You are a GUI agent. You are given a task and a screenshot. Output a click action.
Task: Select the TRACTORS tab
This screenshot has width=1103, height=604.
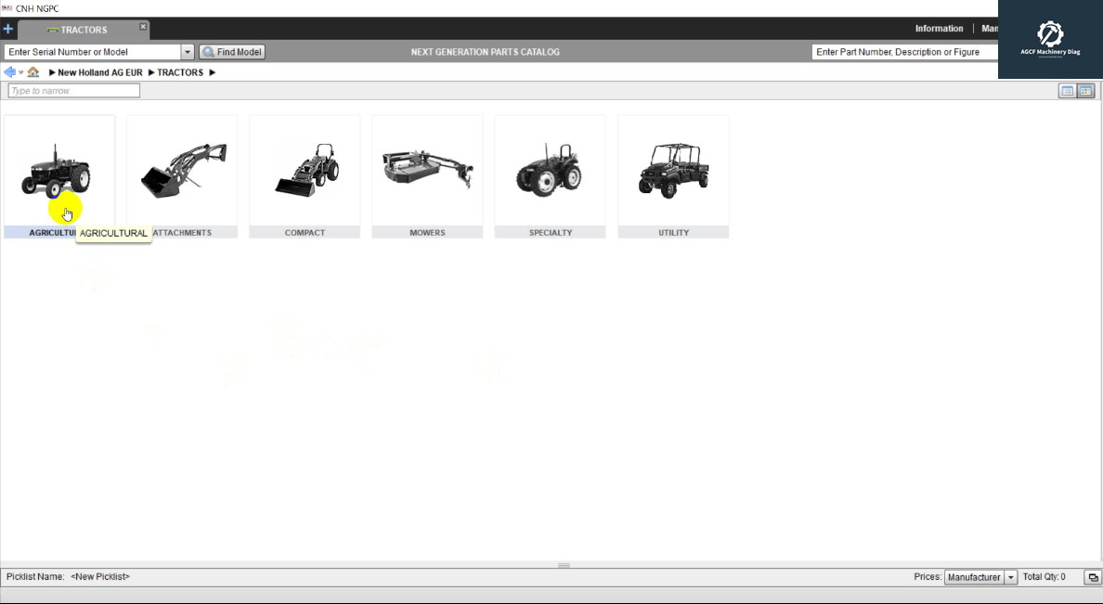[x=84, y=29]
